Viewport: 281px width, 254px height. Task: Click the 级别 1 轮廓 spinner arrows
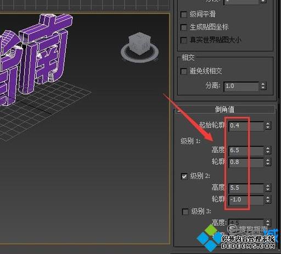268,162
